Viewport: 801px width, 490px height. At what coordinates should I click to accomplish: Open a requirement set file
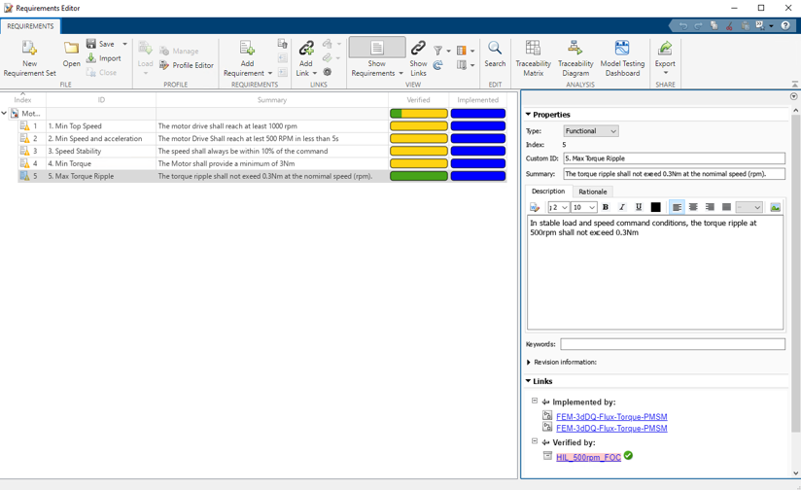[x=71, y=53]
